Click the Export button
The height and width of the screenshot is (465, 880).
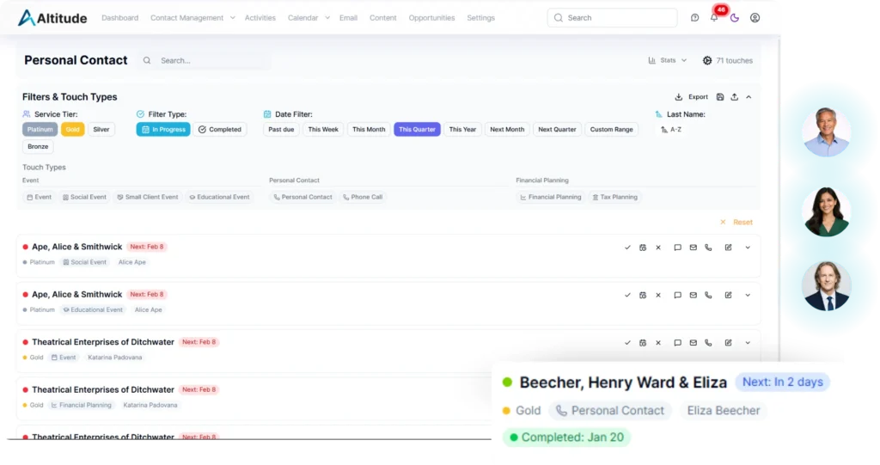(692, 97)
